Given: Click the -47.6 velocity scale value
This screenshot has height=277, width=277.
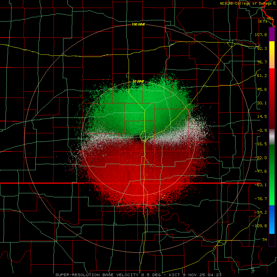Looking at the screenshot, I should coord(261,171).
